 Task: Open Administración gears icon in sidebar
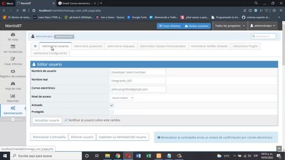(x=13, y=108)
